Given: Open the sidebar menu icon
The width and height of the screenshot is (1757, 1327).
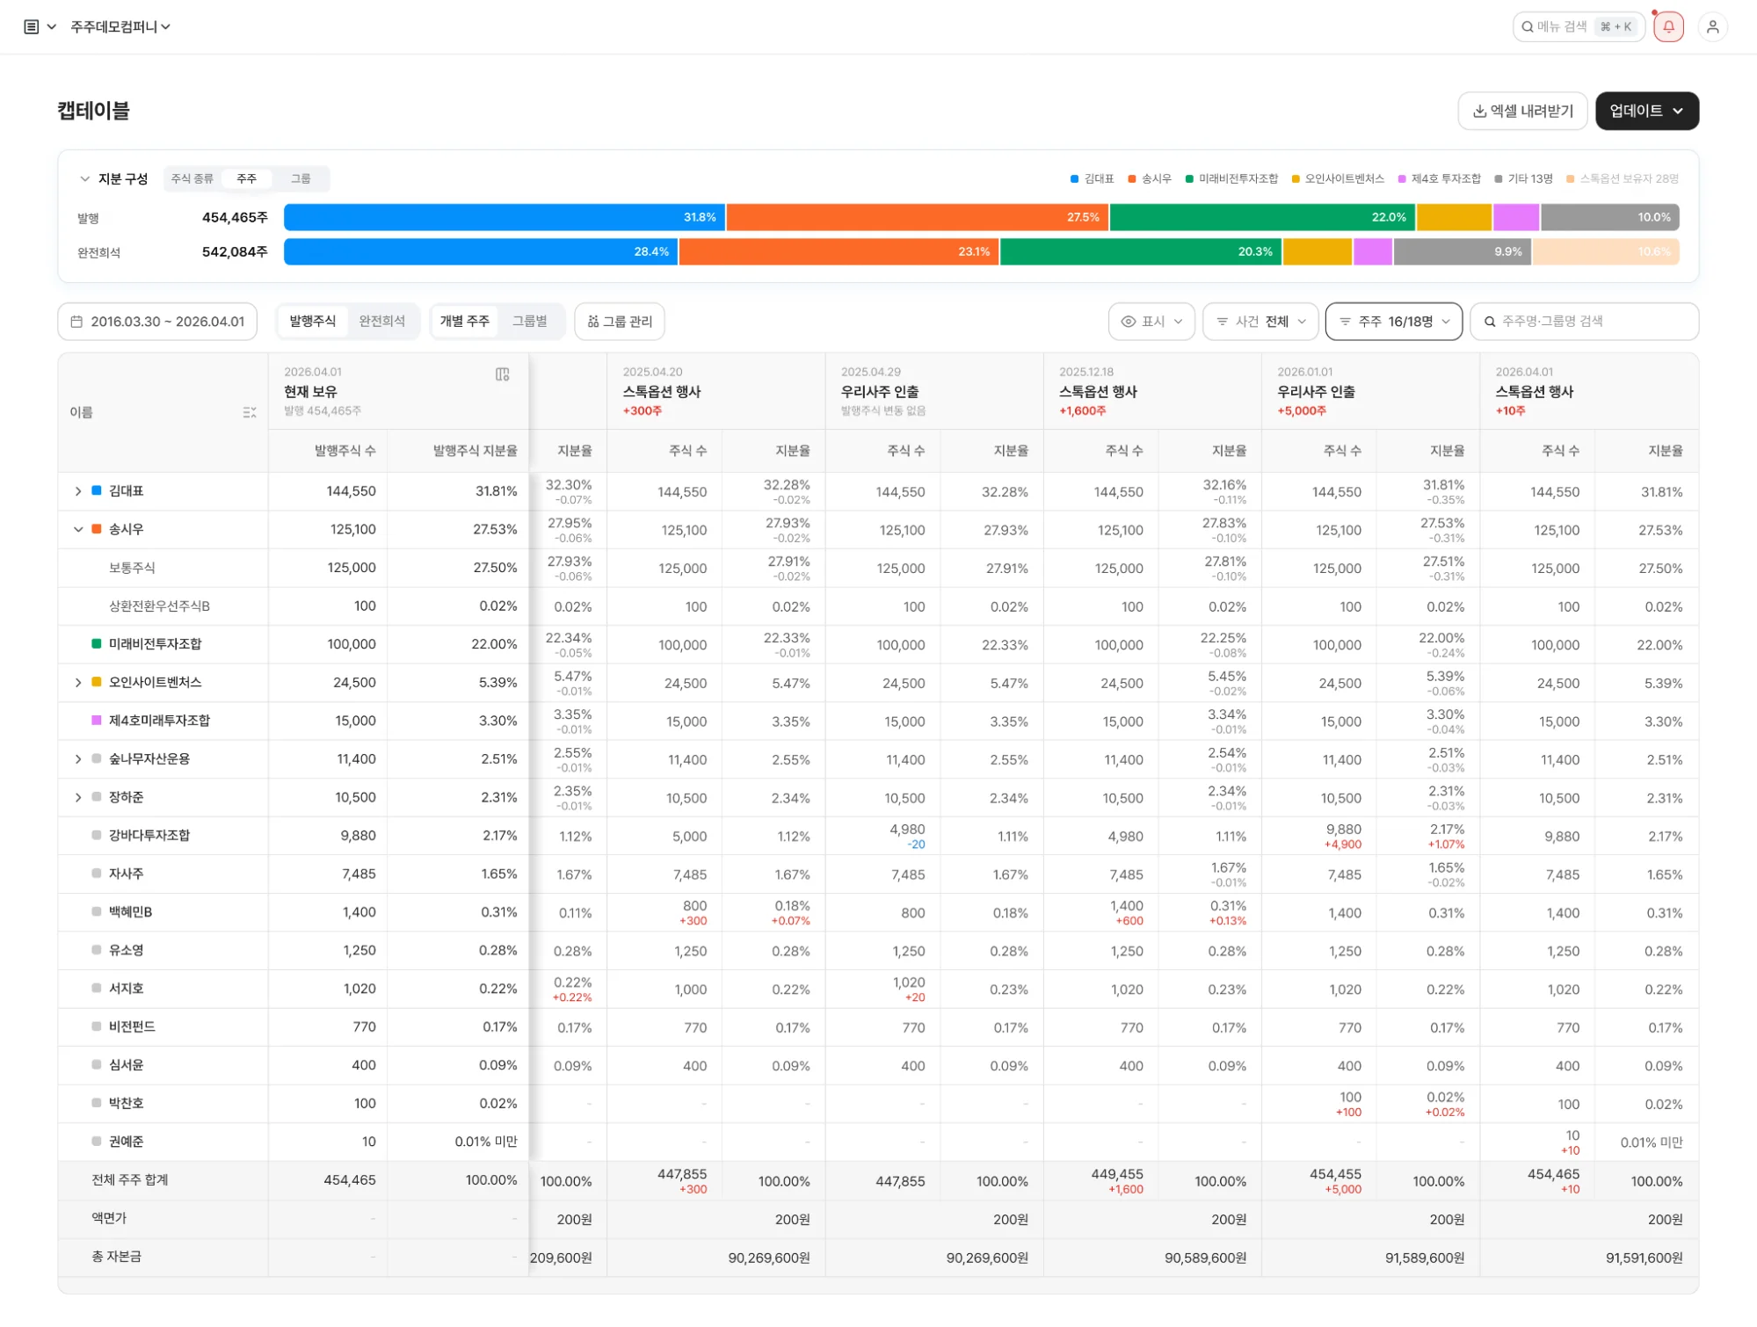Looking at the screenshot, I should [x=31, y=27].
